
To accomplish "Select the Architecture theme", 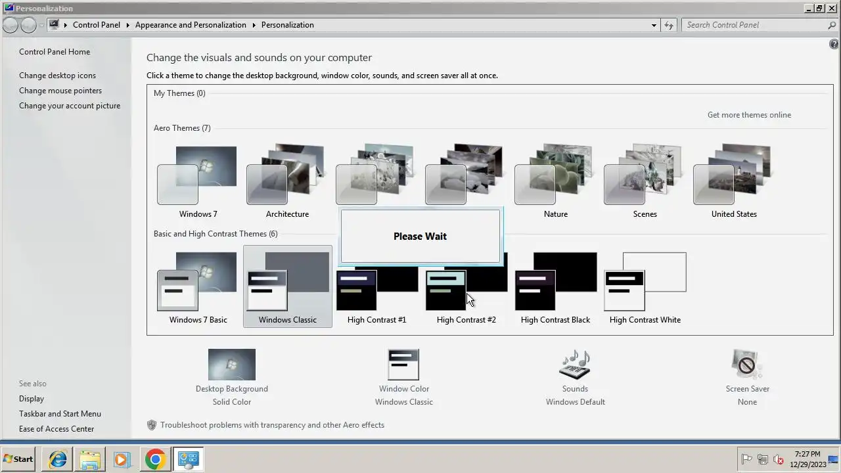I will point(287,182).
